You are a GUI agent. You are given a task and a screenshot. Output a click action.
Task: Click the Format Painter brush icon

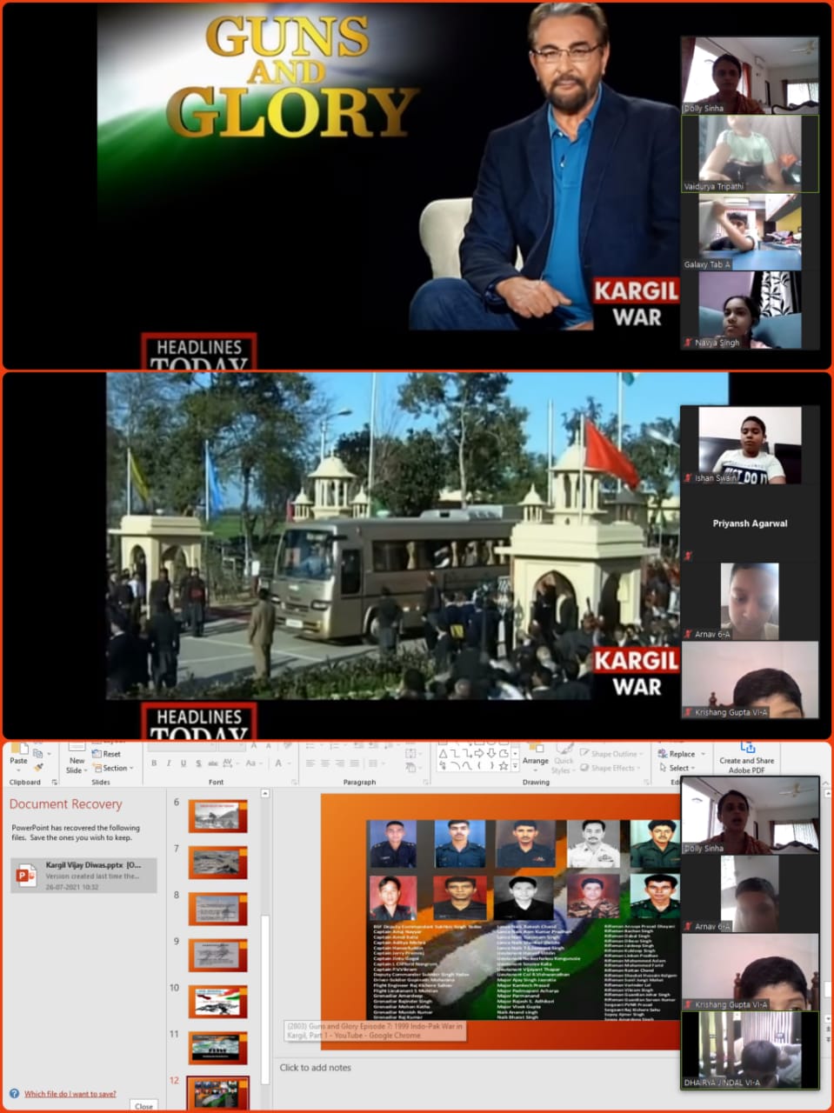click(38, 768)
